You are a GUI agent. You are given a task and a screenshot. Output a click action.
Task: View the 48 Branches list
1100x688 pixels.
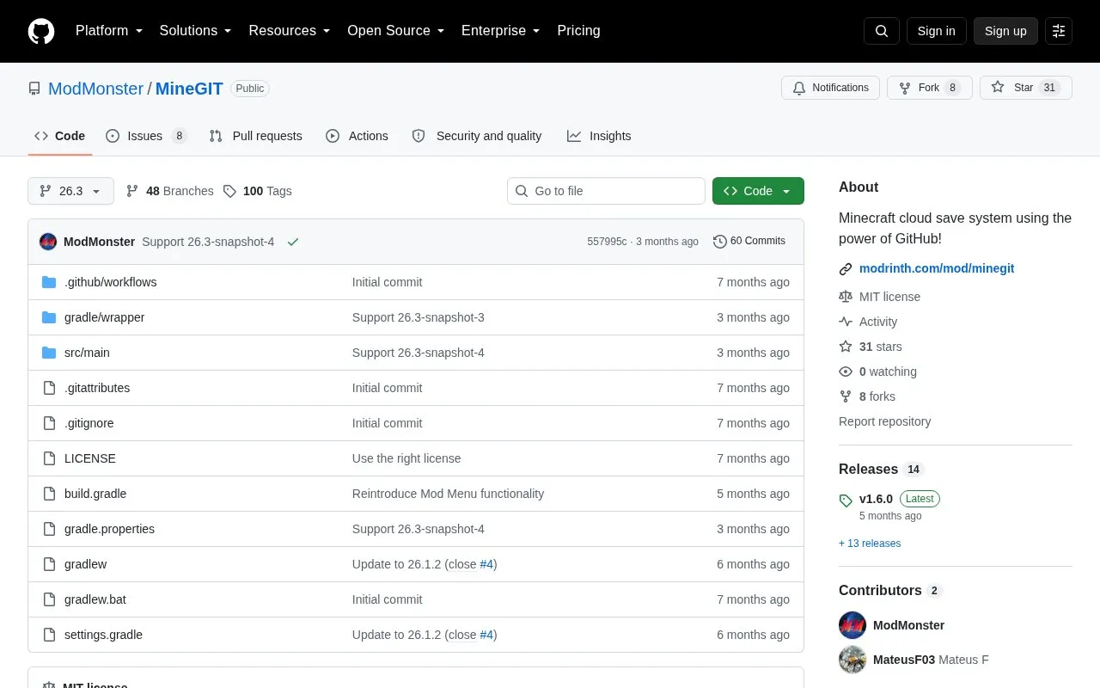pos(169,191)
